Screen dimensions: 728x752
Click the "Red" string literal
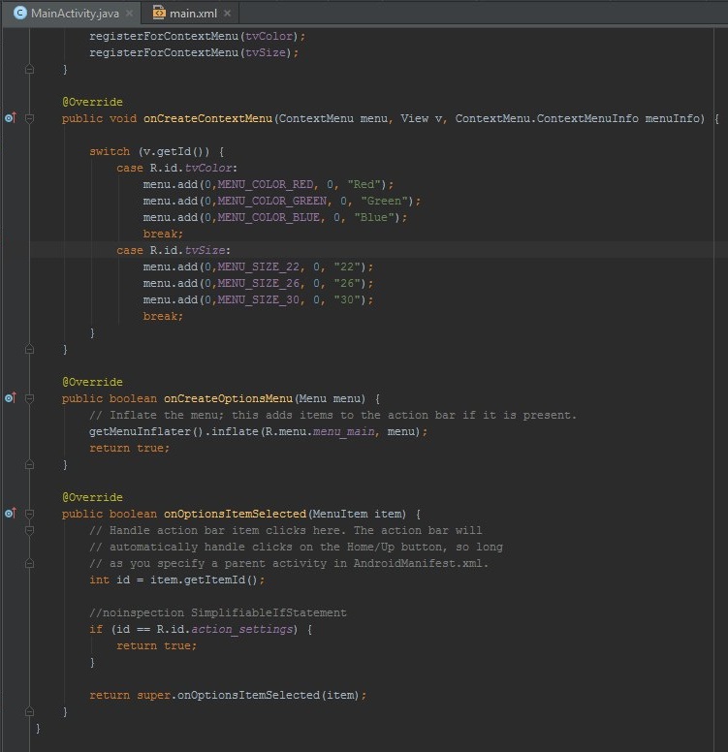[364, 184]
